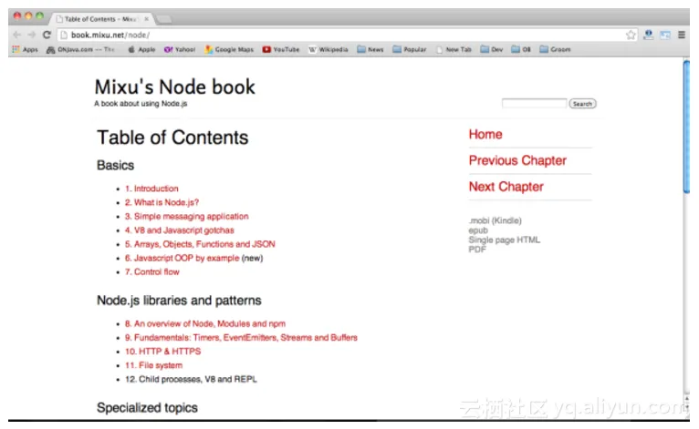The height and width of the screenshot is (429, 699).
Task: Open the Apple bookmark
Action: pyautogui.click(x=141, y=49)
